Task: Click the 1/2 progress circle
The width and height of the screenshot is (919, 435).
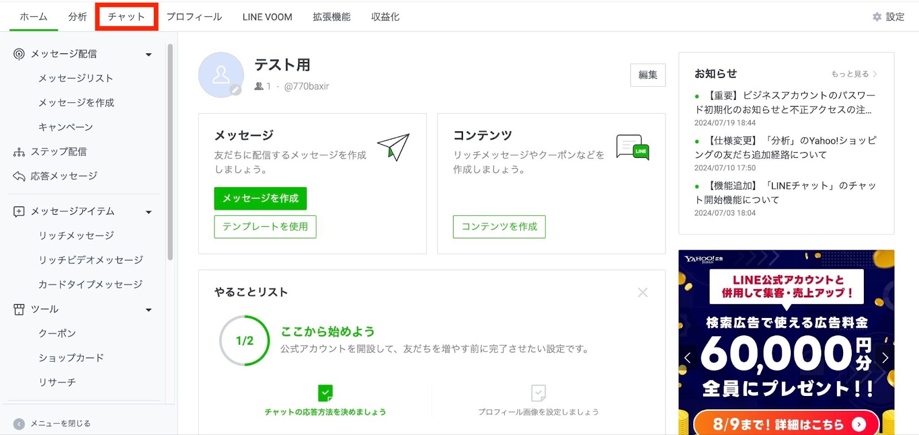Action: (245, 340)
